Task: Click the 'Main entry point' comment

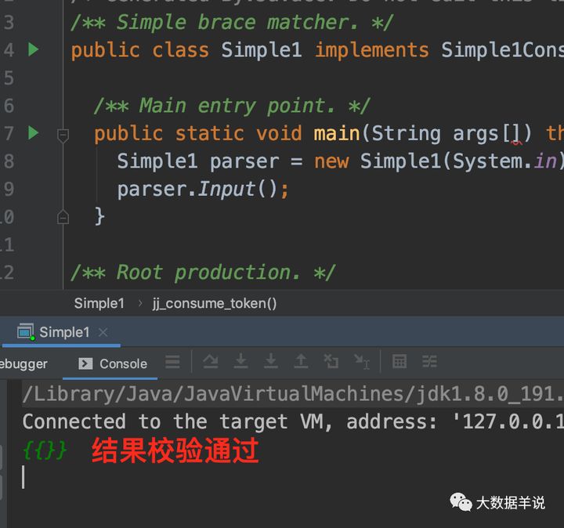Action: pos(232,106)
